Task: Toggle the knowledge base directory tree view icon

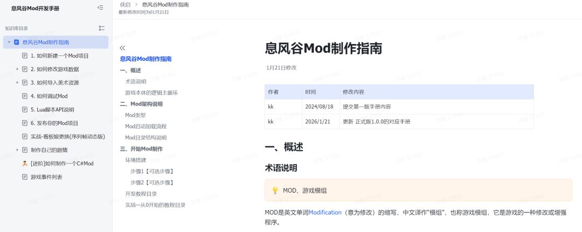Action: click(x=102, y=28)
